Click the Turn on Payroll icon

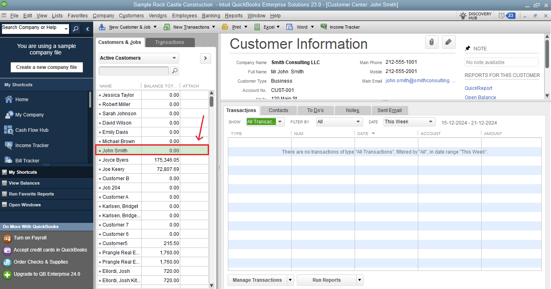(7, 238)
